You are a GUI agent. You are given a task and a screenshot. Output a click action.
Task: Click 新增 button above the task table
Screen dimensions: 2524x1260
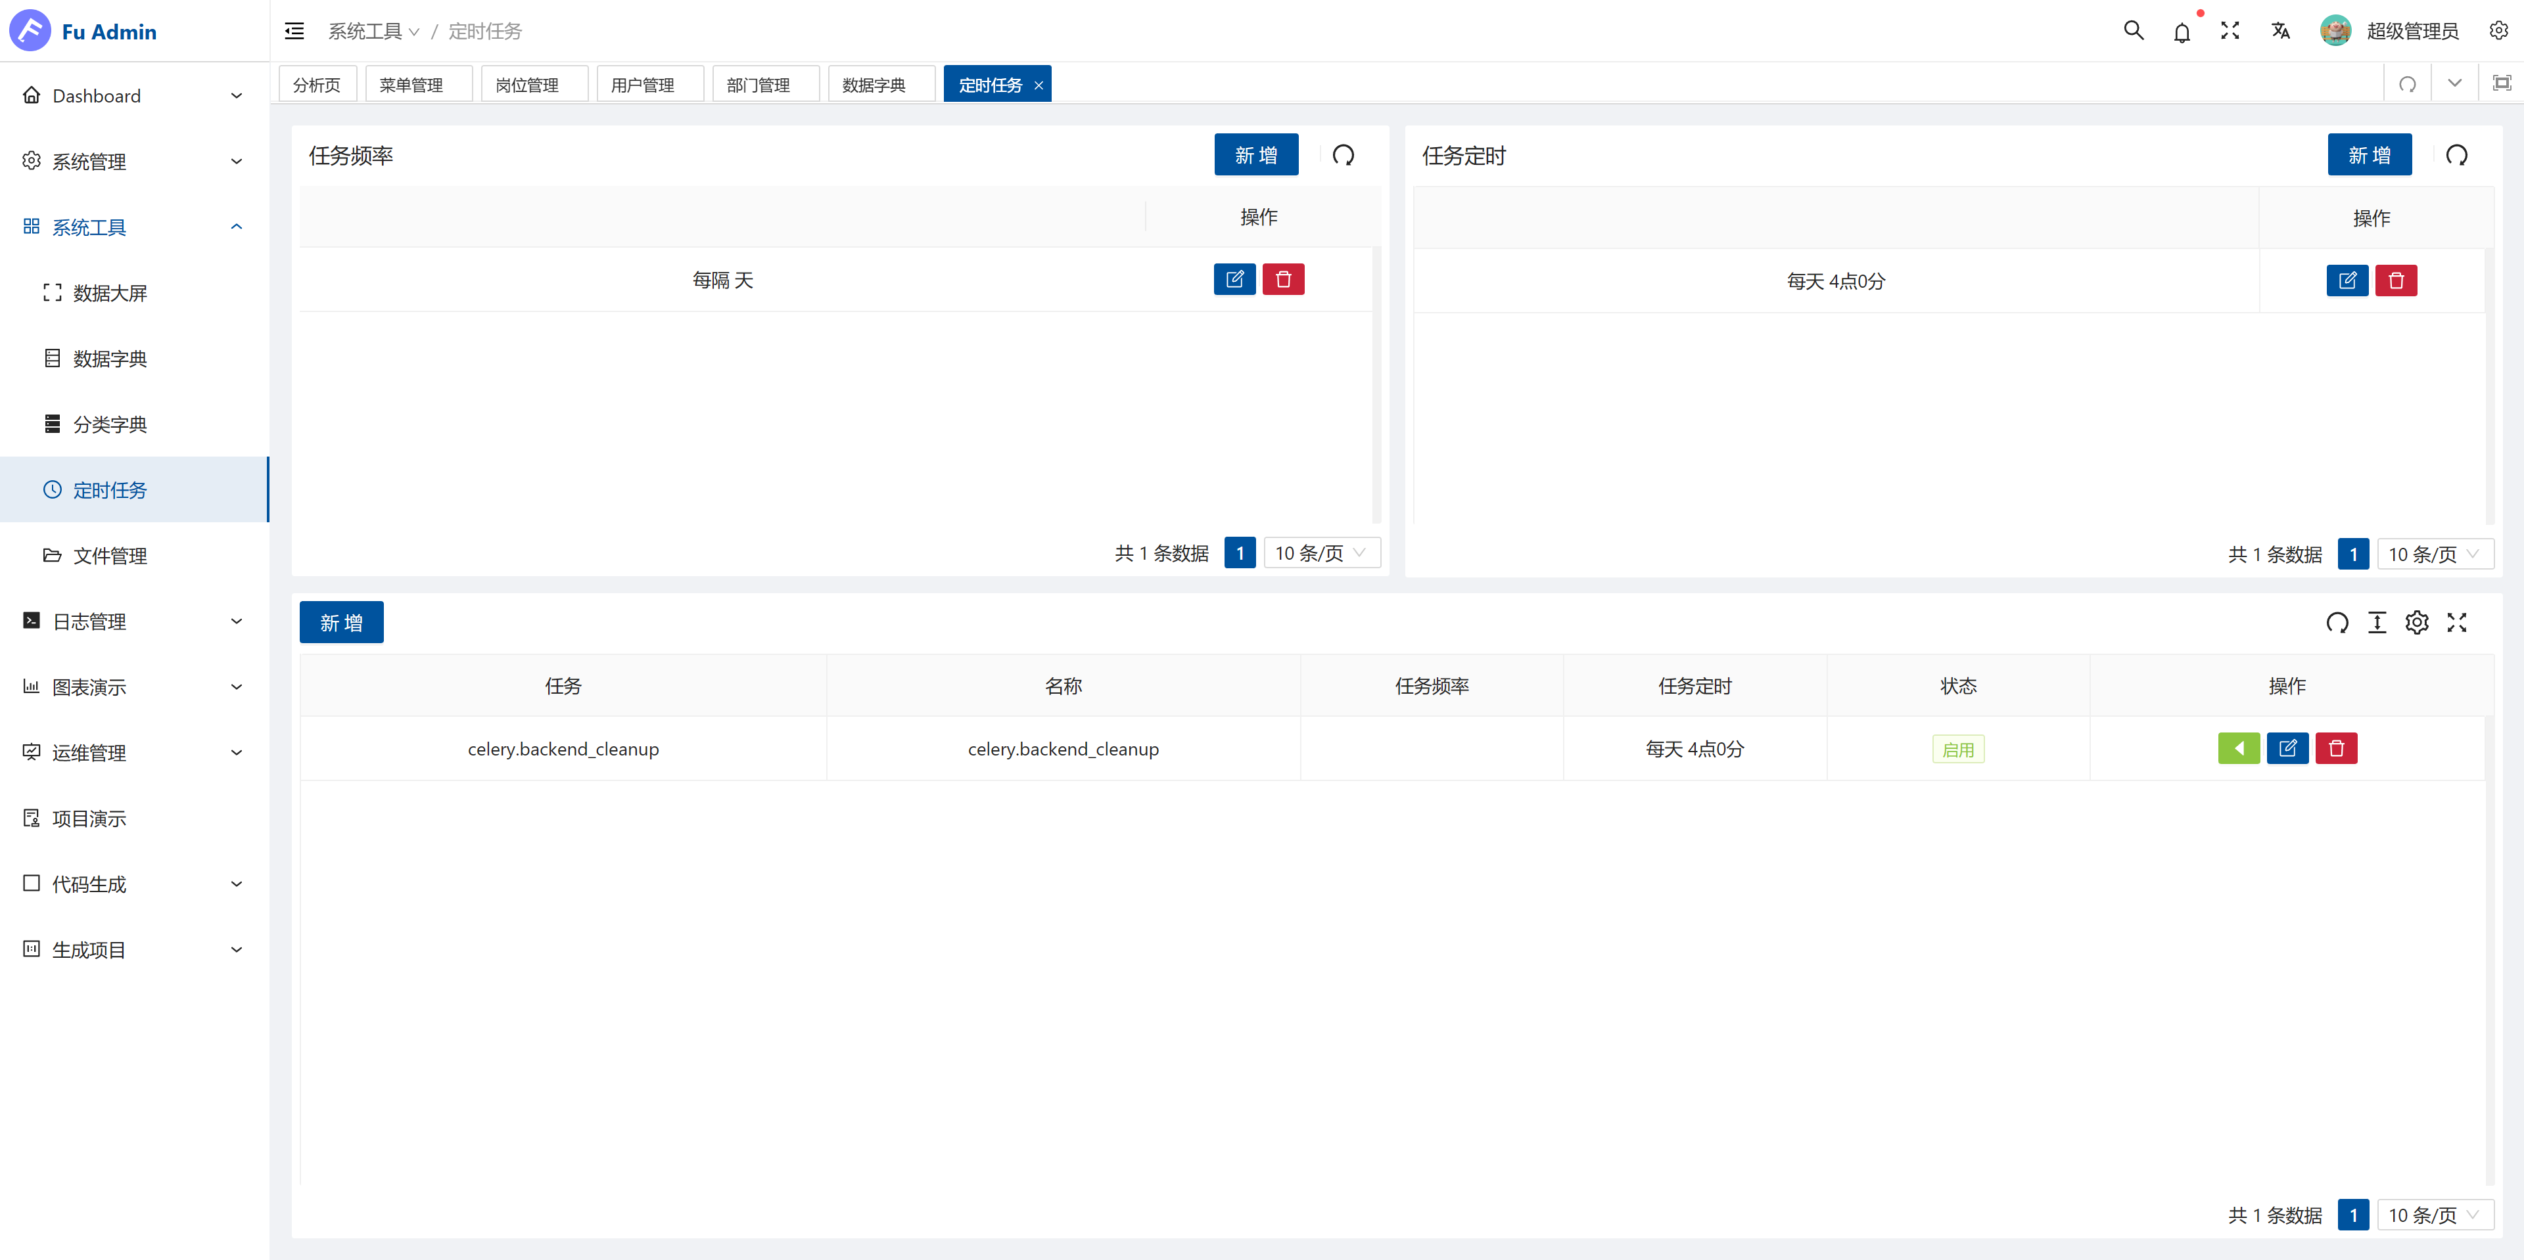click(341, 623)
